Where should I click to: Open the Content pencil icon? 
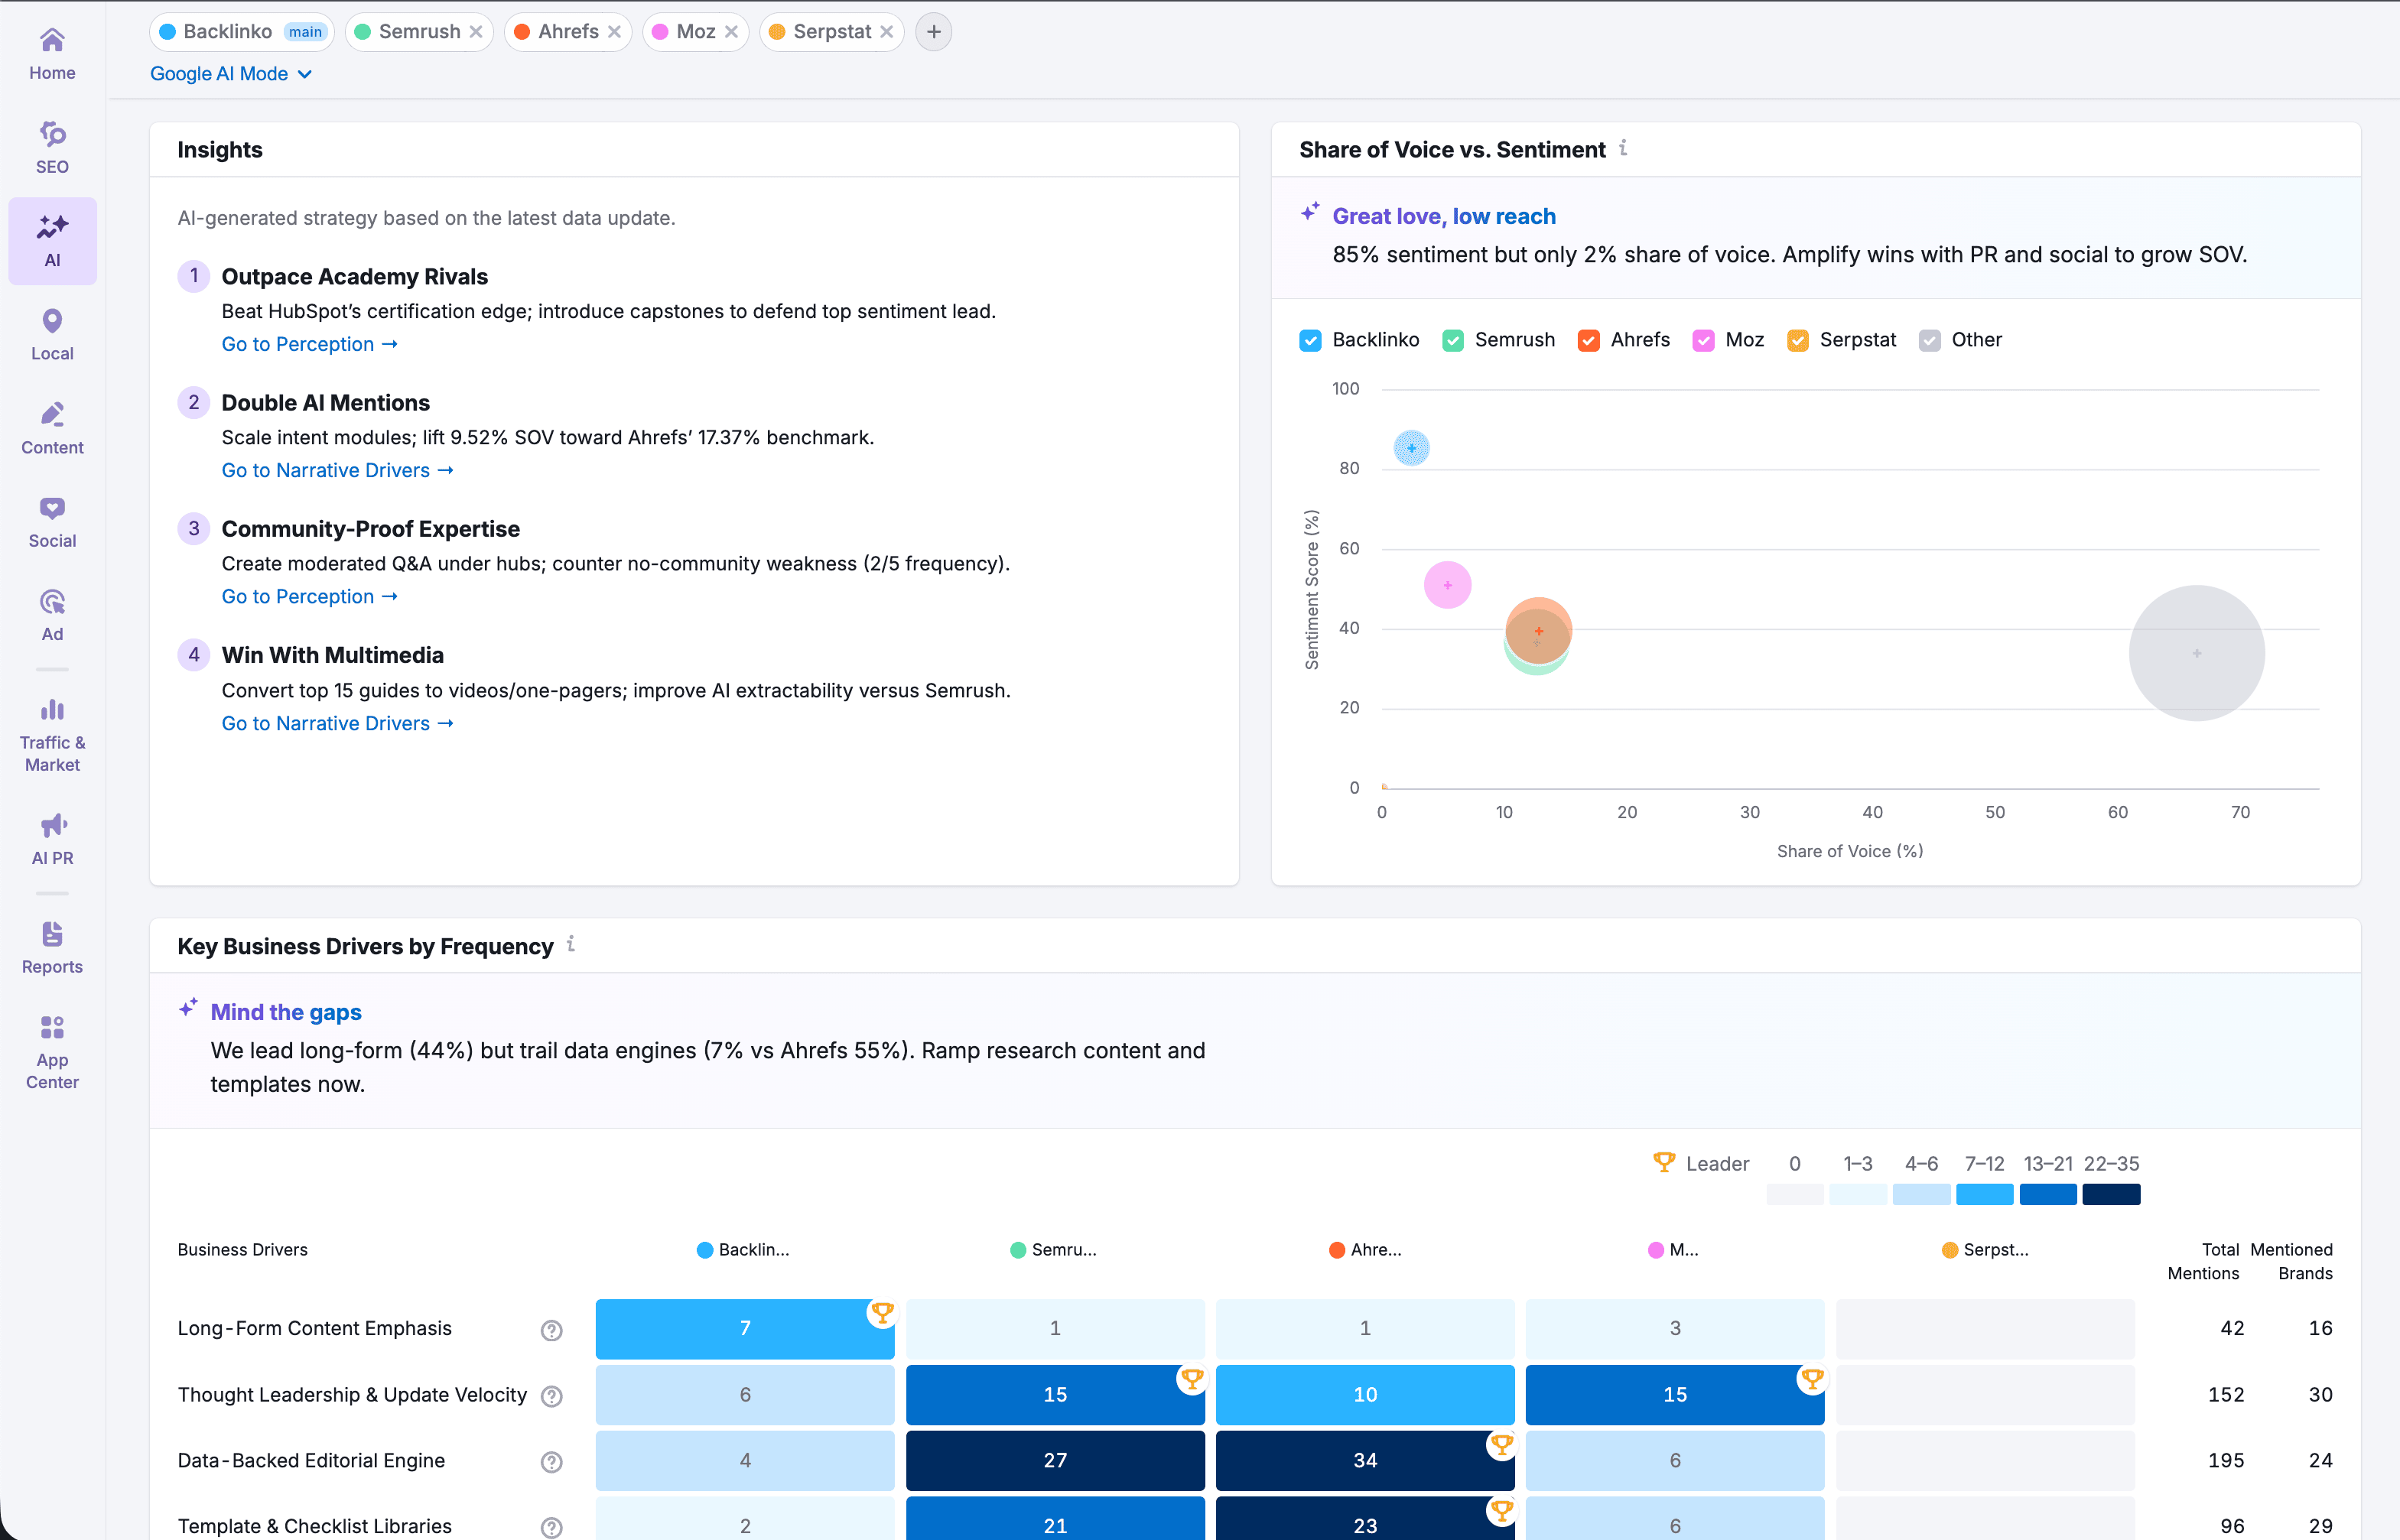coord(52,414)
